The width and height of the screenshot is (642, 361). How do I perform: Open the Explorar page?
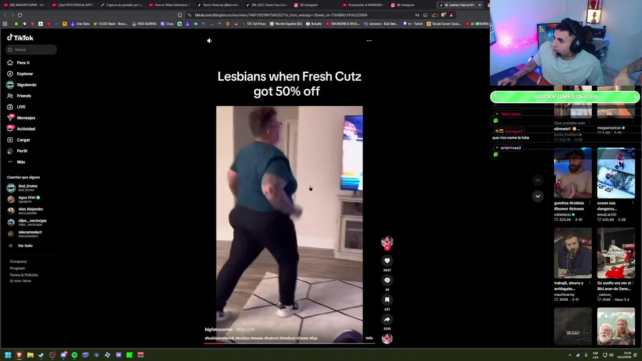click(x=20, y=74)
